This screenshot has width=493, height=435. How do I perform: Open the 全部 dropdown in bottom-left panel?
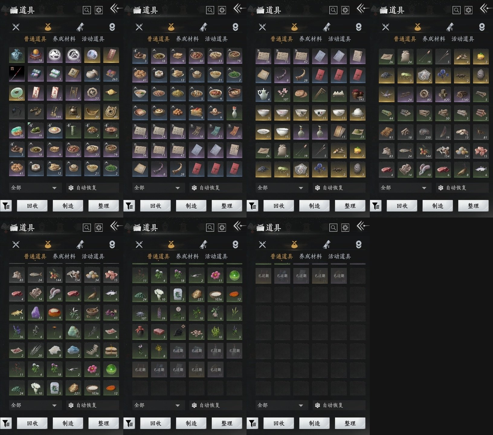(x=34, y=405)
